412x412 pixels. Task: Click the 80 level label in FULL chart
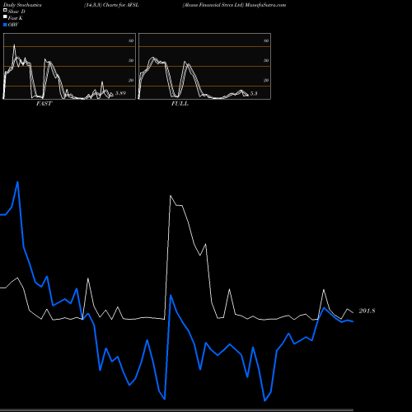(x=266, y=40)
